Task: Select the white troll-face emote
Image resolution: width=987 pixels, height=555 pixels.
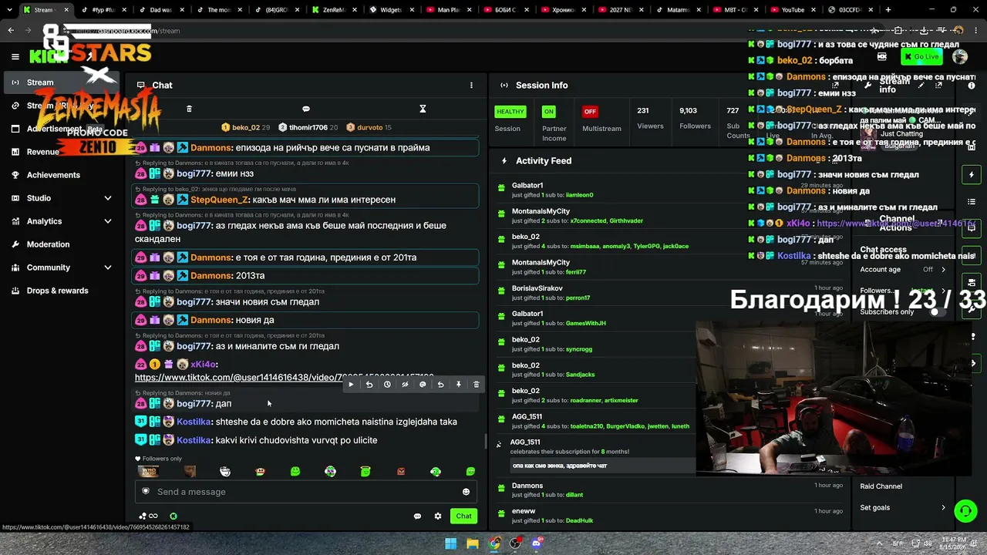Action: tap(225, 472)
